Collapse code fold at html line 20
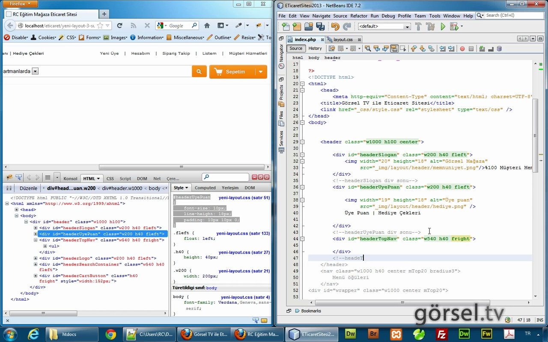 click(302, 84)
